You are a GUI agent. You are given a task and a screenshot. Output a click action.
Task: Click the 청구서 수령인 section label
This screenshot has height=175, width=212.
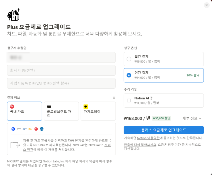17,48
